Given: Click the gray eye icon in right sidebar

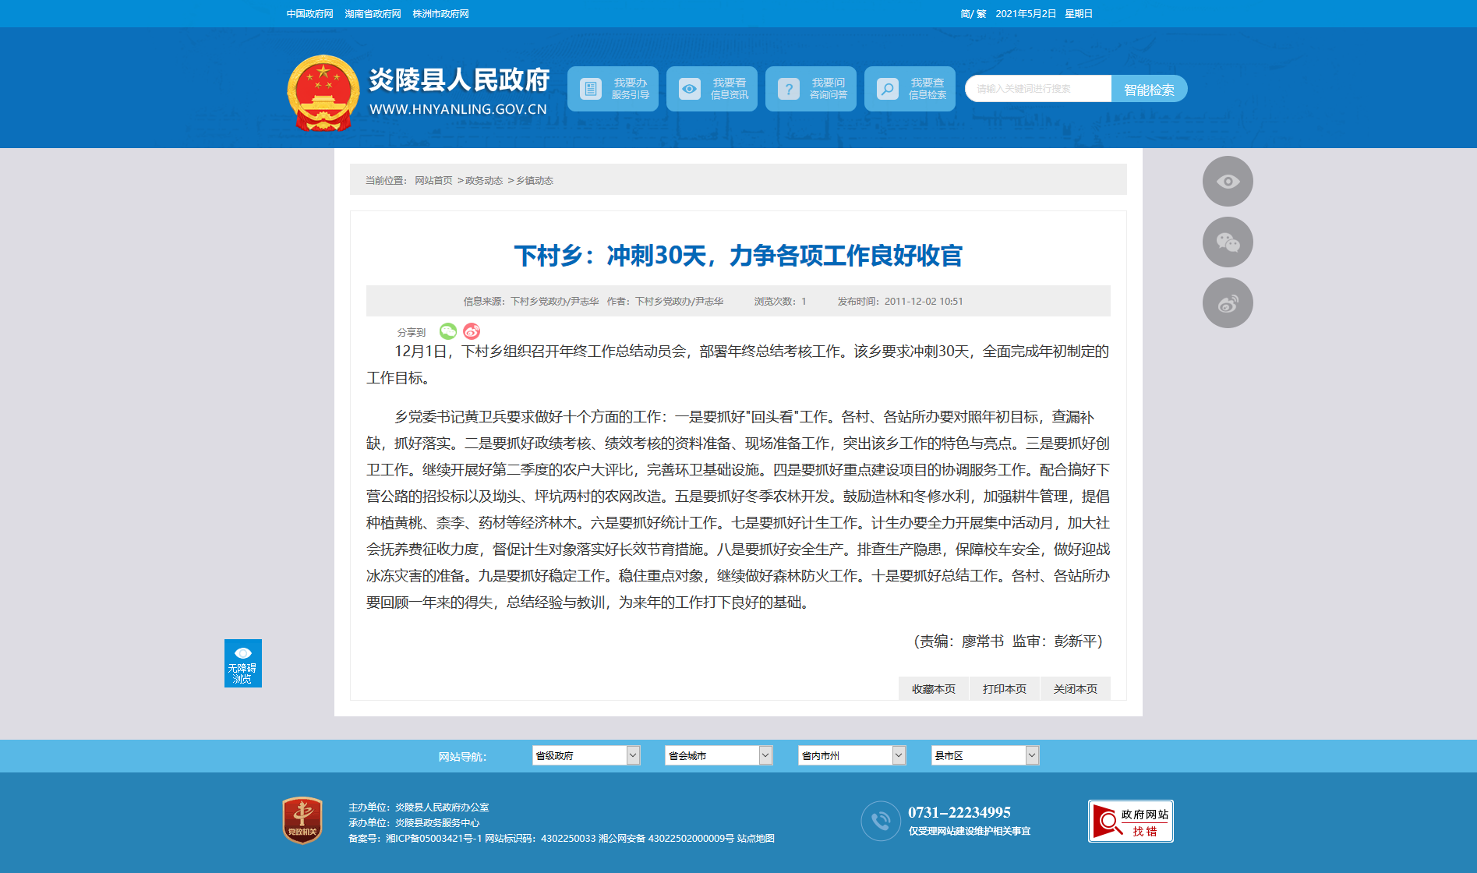Looking at the screenshot, I should point(1228,182).
